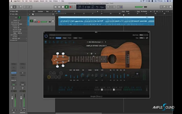Click the Fast Forward transport button
This screenshot has height=114, width=182.
(x=59, y=7)
